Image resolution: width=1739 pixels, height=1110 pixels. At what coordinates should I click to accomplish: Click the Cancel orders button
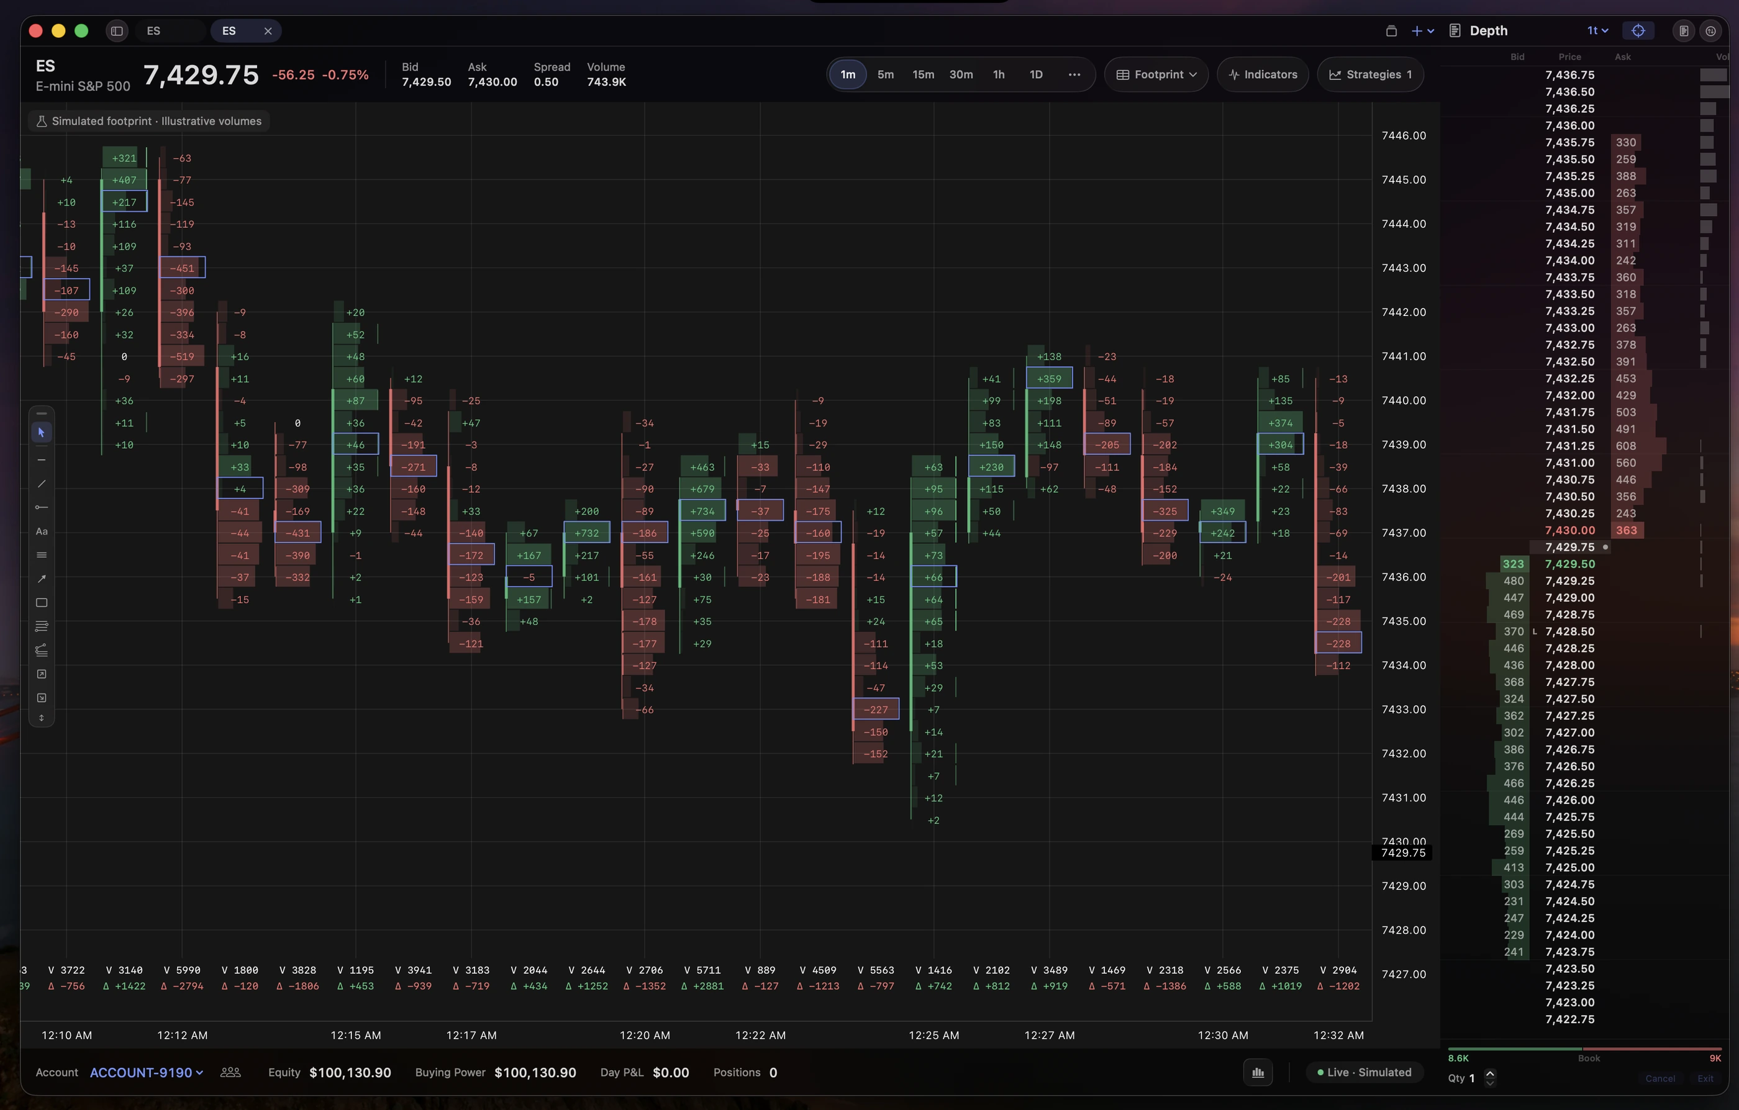pyautogui.click(x=1660, y=1078)
